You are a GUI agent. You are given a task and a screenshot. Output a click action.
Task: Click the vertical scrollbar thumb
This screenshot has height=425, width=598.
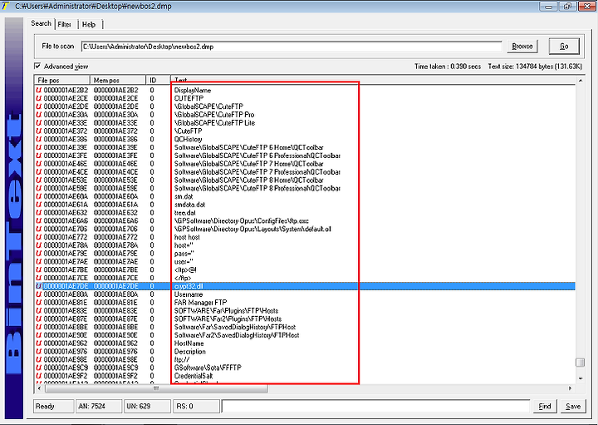(580, 362)
